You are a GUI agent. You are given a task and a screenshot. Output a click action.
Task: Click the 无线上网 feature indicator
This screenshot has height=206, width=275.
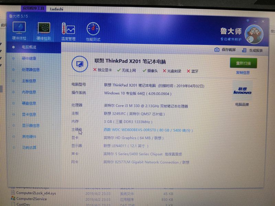(126, 70)
